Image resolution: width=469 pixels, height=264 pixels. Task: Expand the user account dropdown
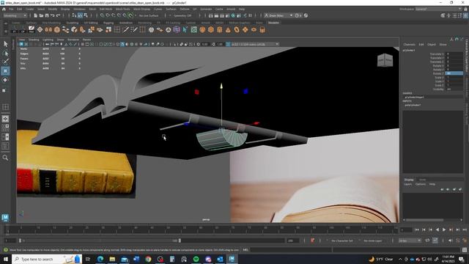[x=278, y=15]
